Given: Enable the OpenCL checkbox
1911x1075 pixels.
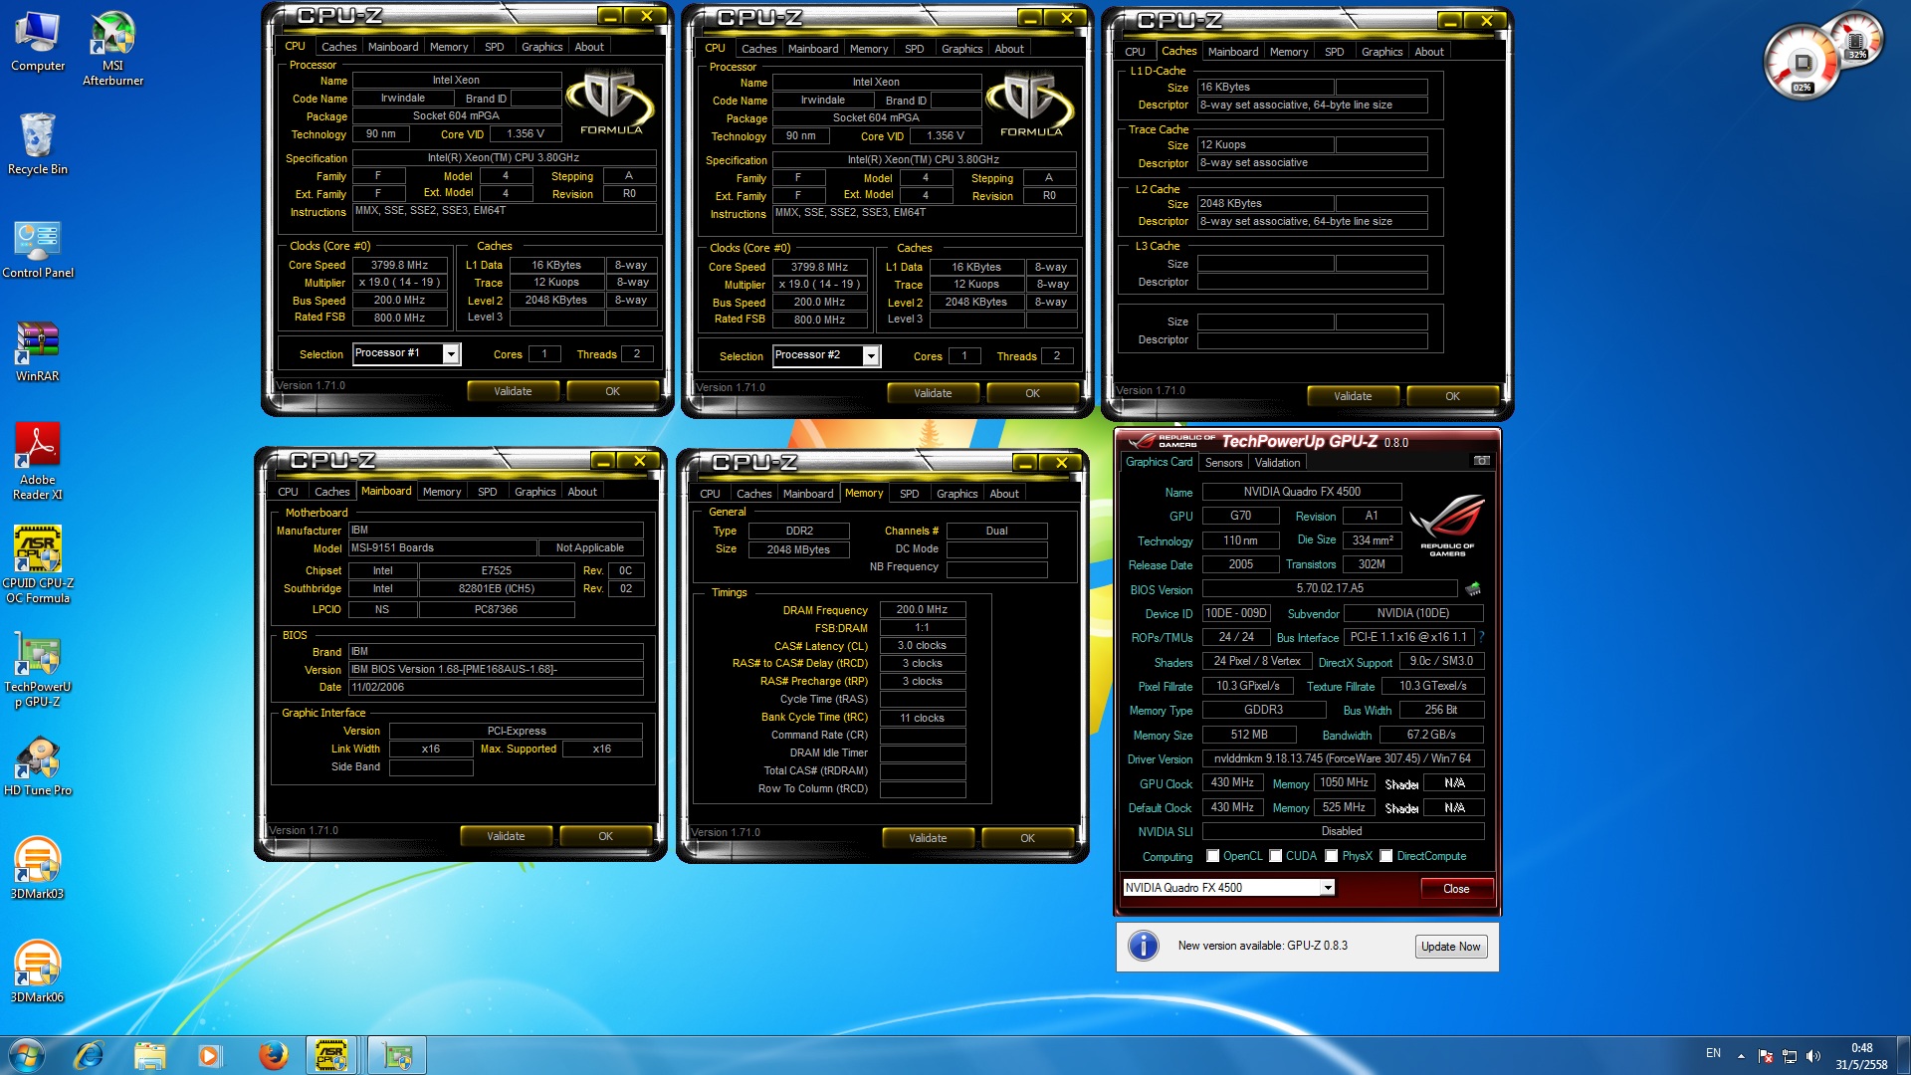Looking at the screenshot, I should coord(1212,856).
